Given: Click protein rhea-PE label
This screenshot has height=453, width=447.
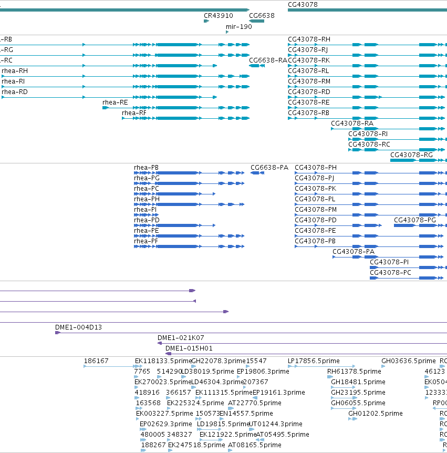Looking at the screenshot, I should (147, 231).
